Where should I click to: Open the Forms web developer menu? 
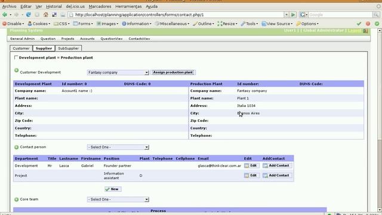pos(83,24)
